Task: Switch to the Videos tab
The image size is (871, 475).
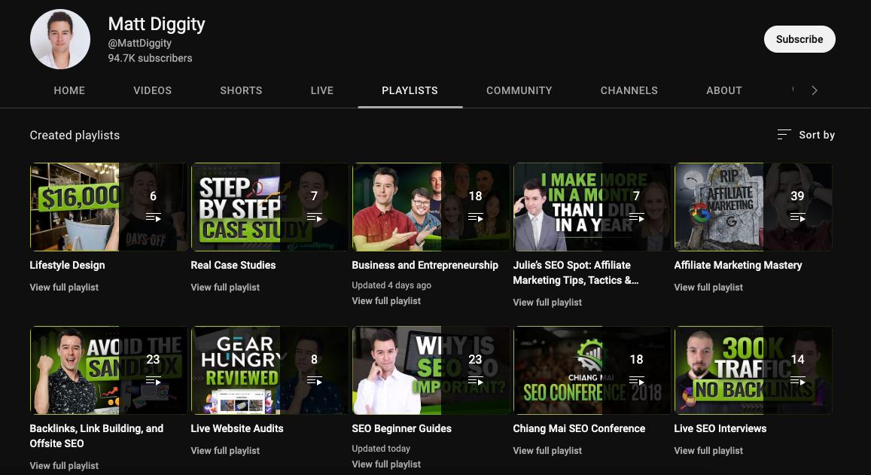Action: pos(153,90)
